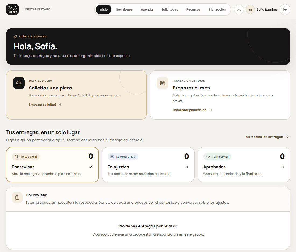This screenshot has height=252, width=296.
Task: Click the download icon button in header
Action: [239, 9]
